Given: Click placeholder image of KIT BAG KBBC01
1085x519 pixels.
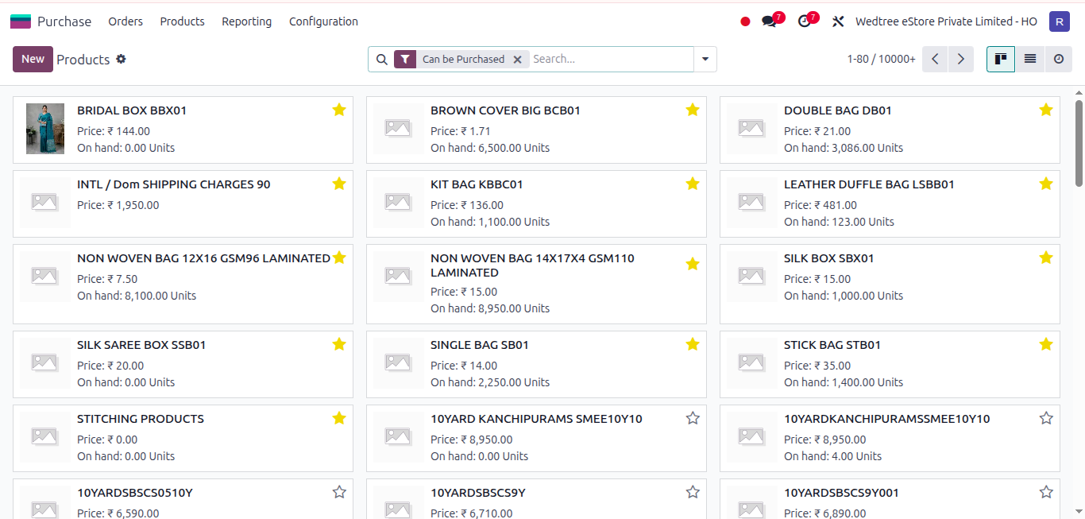Looking at the screenshot, I should pos(398,202).
